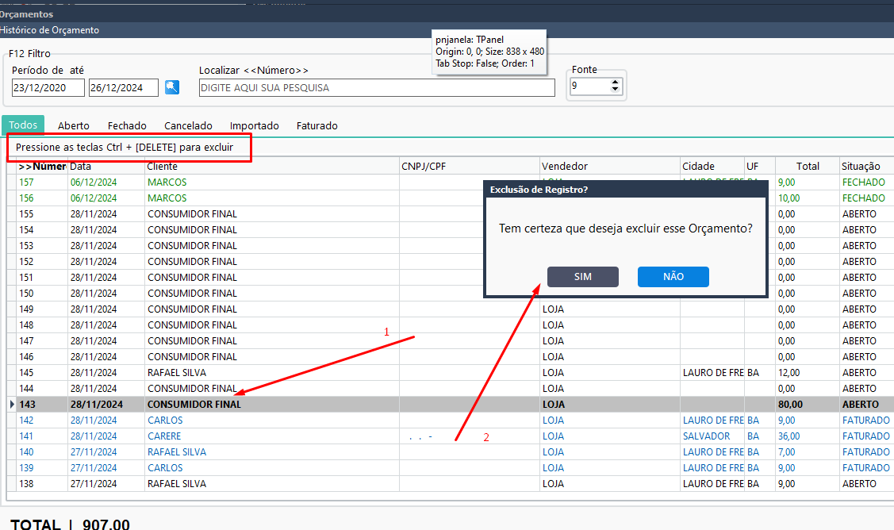Click the start date field 23/12/2020
894x530 pixels.
tap(48, 88)
